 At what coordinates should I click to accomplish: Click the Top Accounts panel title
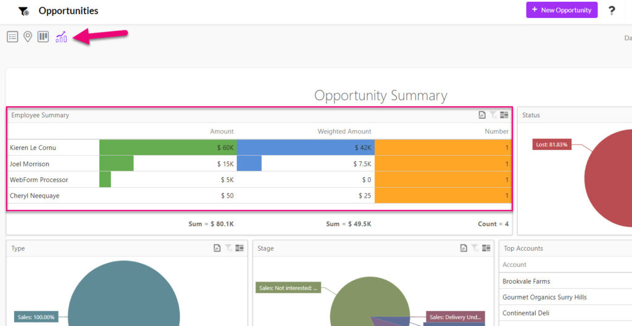pos(523,249)
